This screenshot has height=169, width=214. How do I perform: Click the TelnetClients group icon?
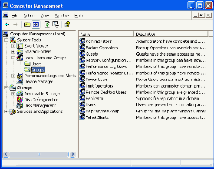coord(82,117)
